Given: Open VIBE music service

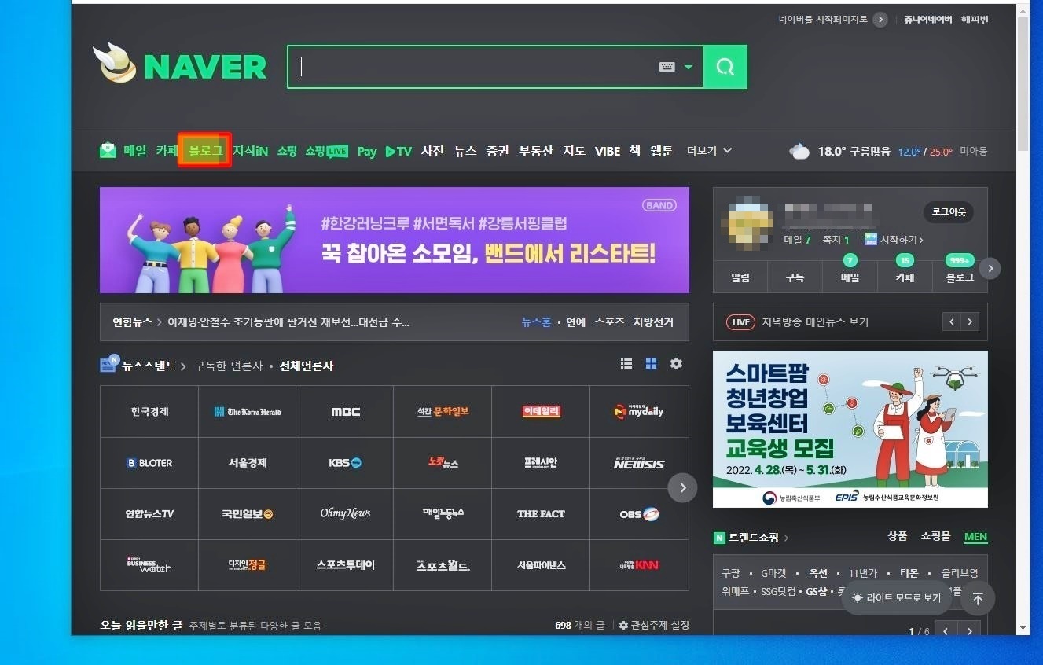Looking at the screenshot, I should click(608, 151).
